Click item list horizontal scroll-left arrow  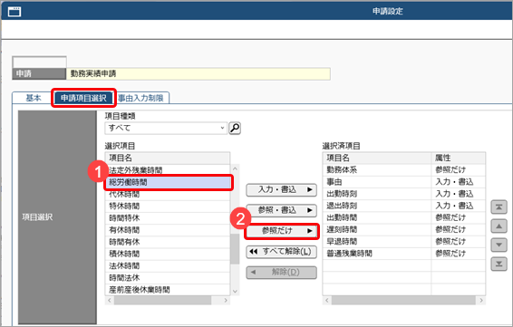click(x=110, y=300)
